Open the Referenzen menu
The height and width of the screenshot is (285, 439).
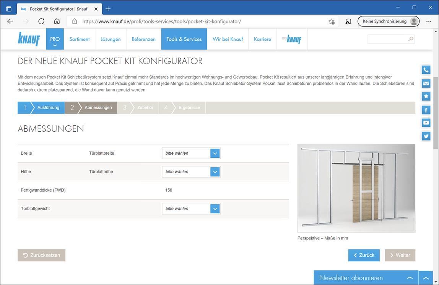coord(144,39)
